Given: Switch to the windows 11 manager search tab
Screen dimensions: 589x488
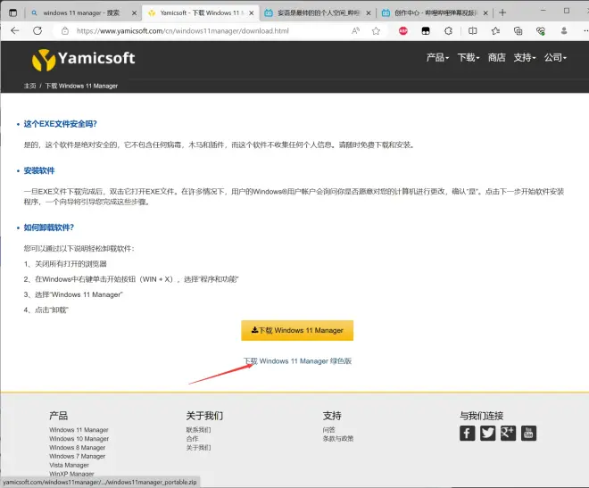Looking at the screenshot, I should coord(80,13).
